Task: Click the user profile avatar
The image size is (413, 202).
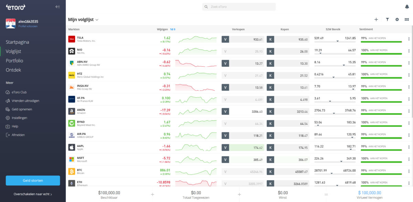Action: (11, 23)
